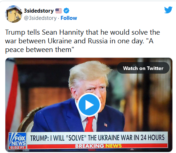Click the 3sidedstory display name
Screen dimensions: 176x153
[x=39, y=11]
